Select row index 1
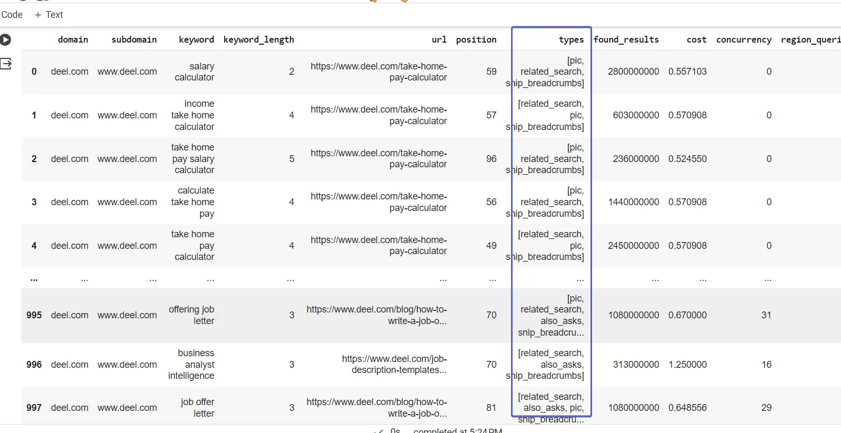The image size is (841, 433). (x=34, y=115)
